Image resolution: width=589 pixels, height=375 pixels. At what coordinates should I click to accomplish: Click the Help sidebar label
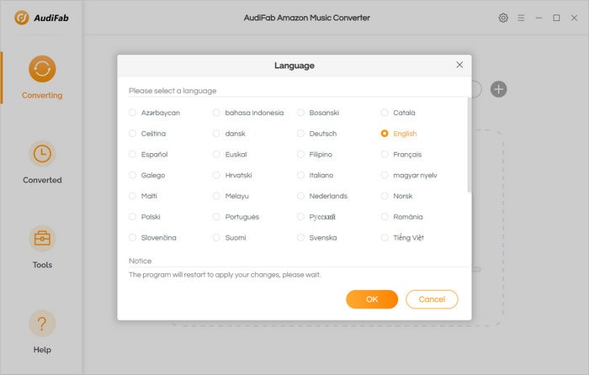pyautogui.click(x=42, y=350)
